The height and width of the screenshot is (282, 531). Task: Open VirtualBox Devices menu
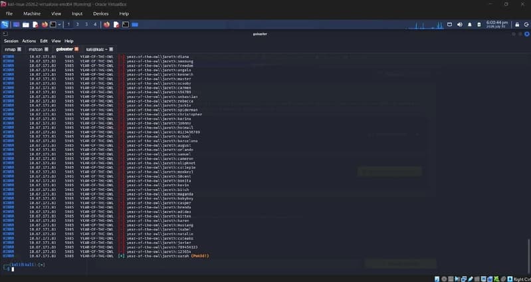pos(100,13)
